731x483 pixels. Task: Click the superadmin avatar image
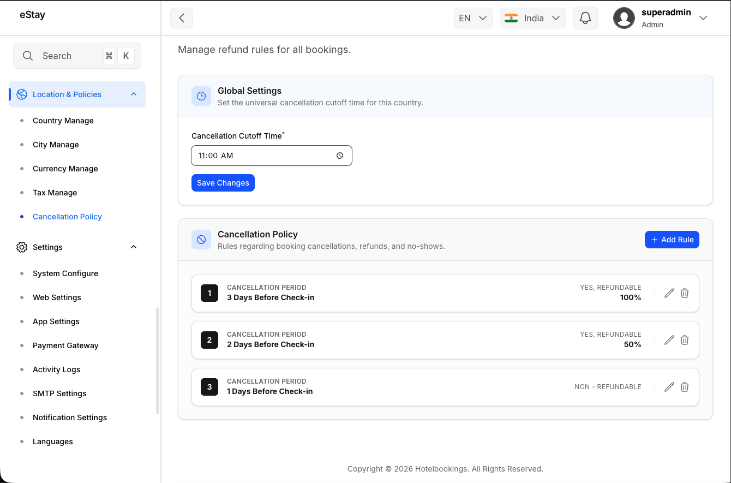(624, 18)
